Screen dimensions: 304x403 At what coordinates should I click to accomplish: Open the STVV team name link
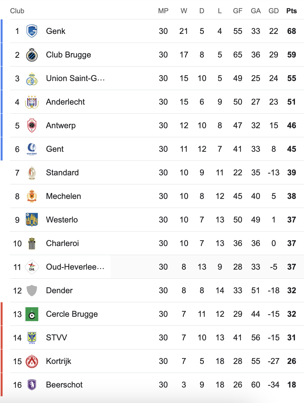[57, 337]
